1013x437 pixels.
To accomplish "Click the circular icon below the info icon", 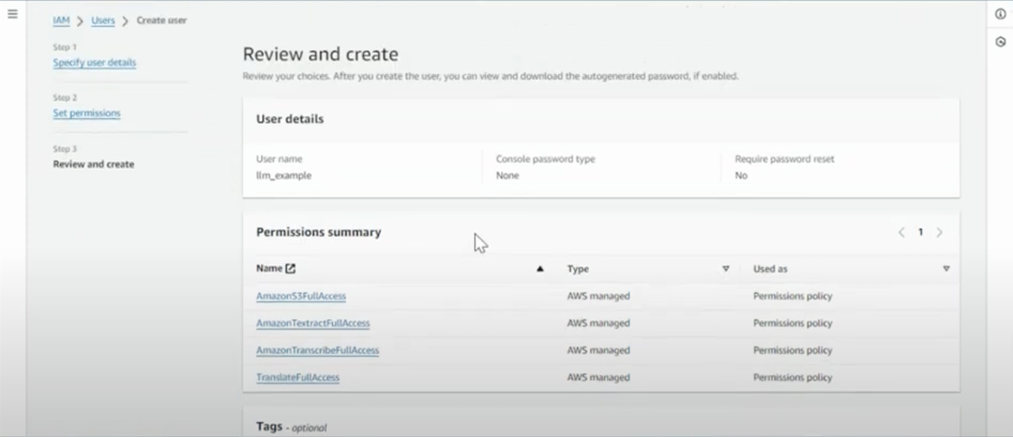I will (x=1000, y=42).
